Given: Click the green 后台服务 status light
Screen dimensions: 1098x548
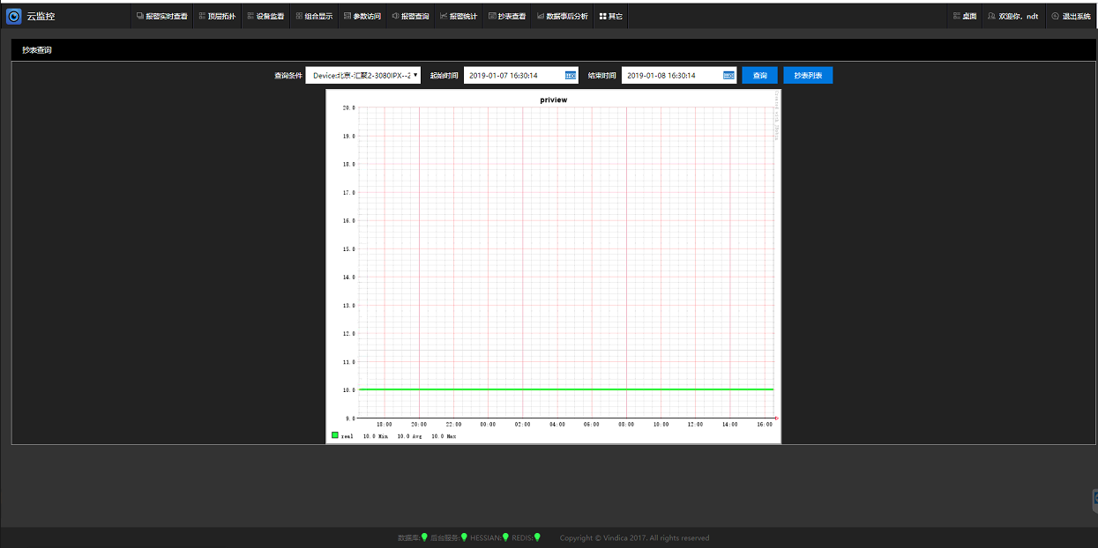Looking at the screenshot, I should point(464,537).
